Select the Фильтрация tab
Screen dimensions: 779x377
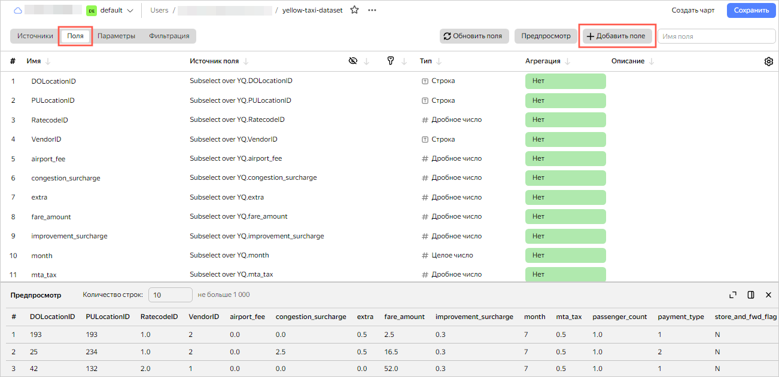pyautogui.click(x=169, y=36)
